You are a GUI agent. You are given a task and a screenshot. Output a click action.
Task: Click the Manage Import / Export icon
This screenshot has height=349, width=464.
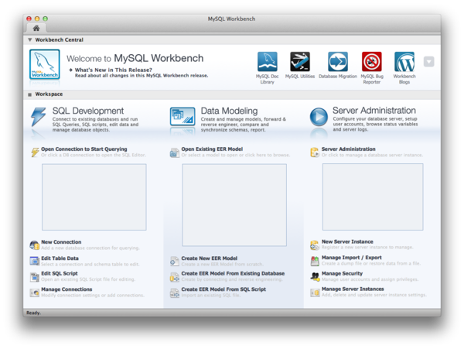point(315,261)
